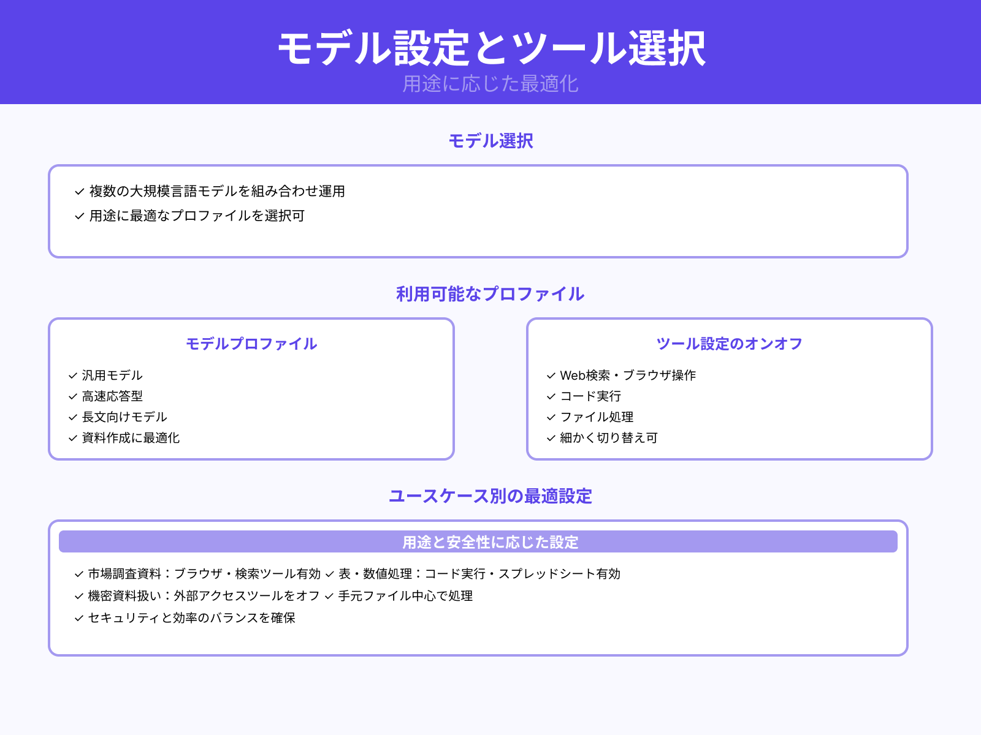981x735 pixels.
Task: Click the checkmark beside ファイル処理
Action: [549, 417]
